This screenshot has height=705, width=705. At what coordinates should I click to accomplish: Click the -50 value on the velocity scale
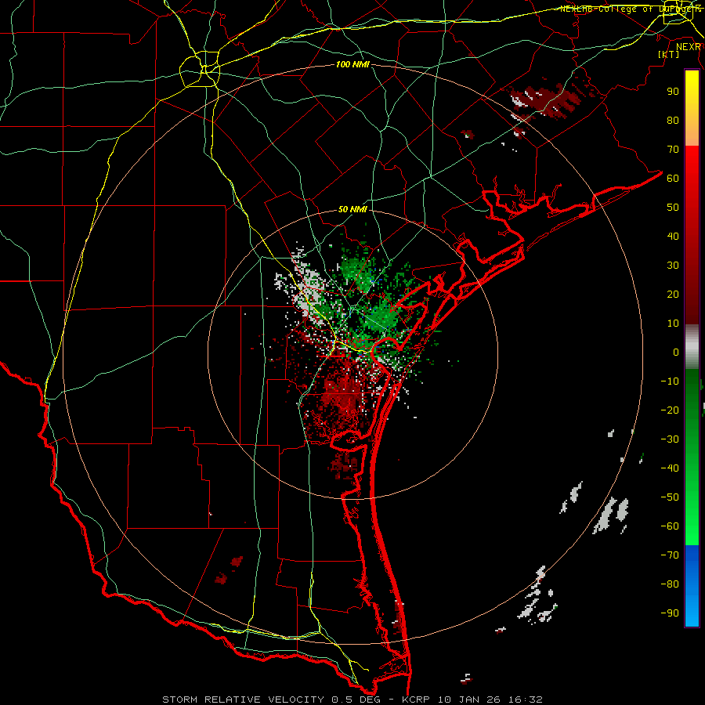click(x=670, y=497)
